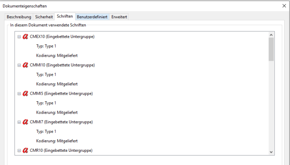The width and height of the screenshot is (290, 165).
Task: Click the font list scroll-up arrow
Action: pyautogui.click(x=271, y=35)
